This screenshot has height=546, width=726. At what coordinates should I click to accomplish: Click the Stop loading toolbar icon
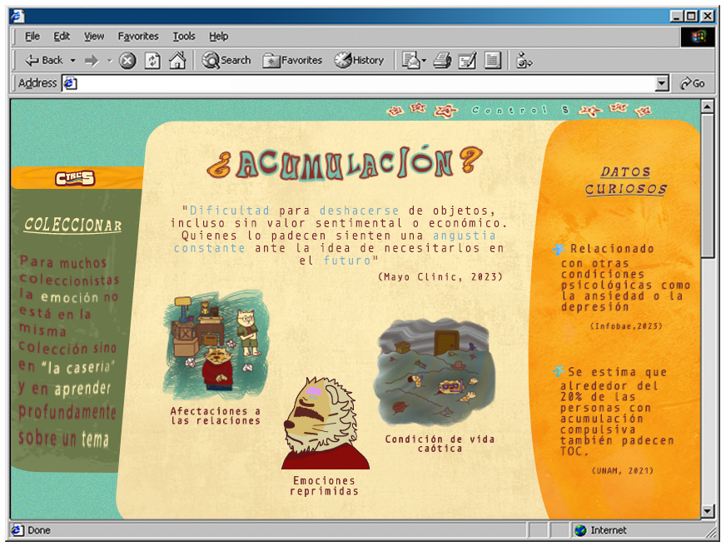click(x=127, y=61)
